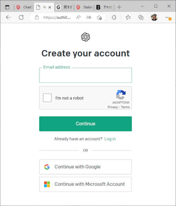The height and width of the screenshot is (206, 176).
Task: Add page to favorites star icon
Action: coord(99,17)
